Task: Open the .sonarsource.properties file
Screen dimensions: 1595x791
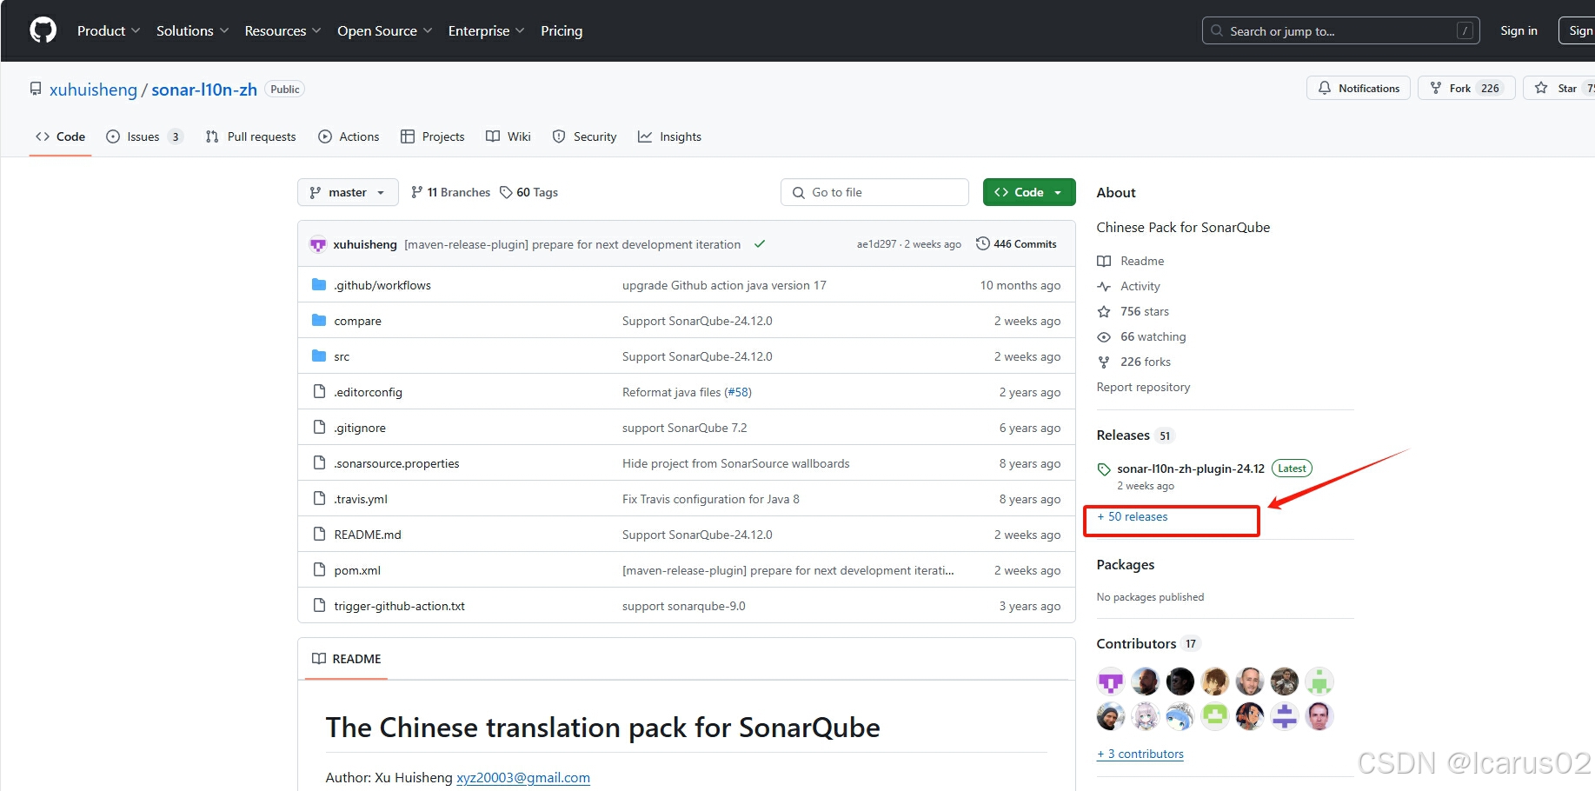Action: click(396, 463)
